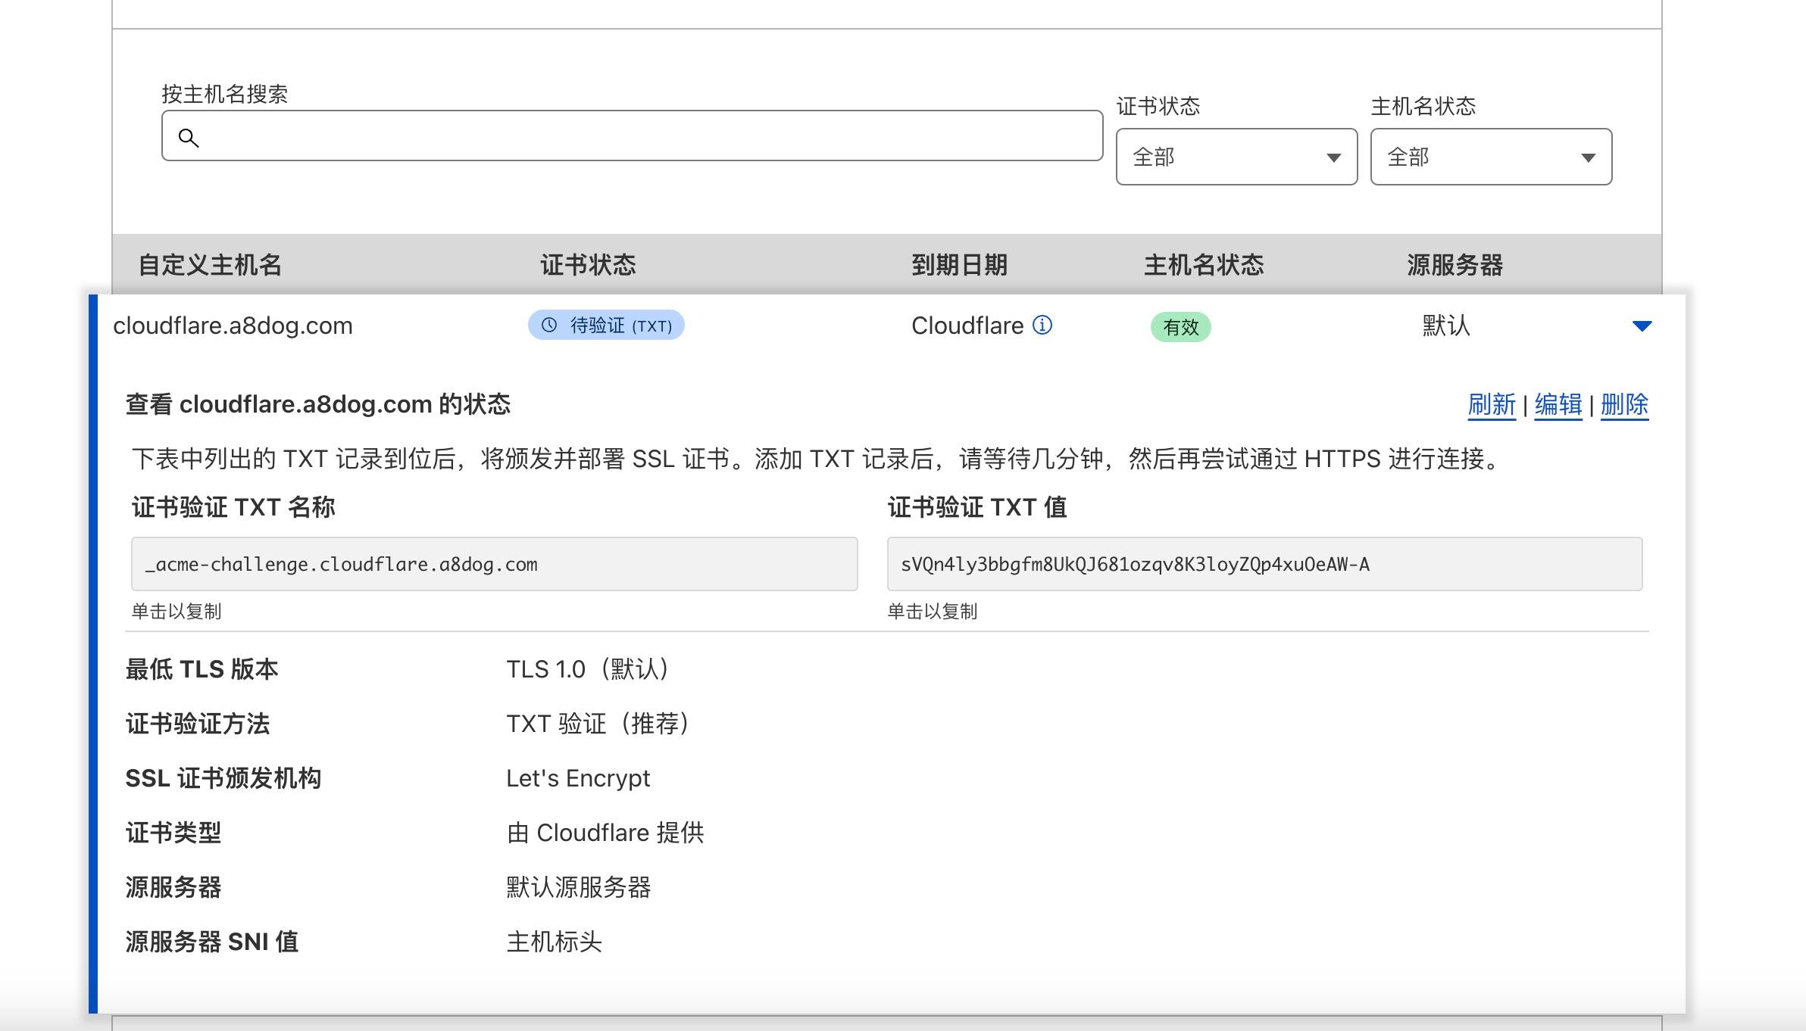Screen dimensions: 1806x1031
Task: Click the TXT 验证（推荐）value
Action: pyautogui.click(x=600, y=724)
